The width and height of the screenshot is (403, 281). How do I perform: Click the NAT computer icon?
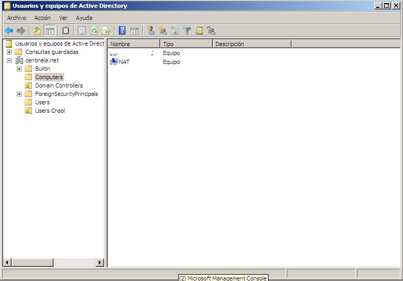point(113,62)
